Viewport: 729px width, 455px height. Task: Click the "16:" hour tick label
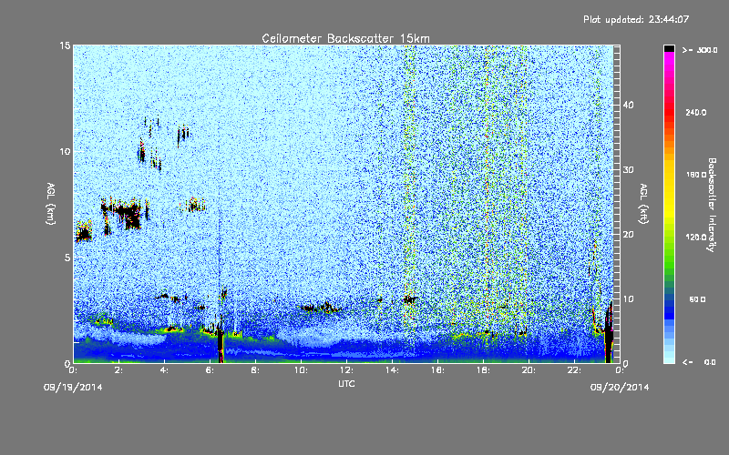[x=437, y=370]
